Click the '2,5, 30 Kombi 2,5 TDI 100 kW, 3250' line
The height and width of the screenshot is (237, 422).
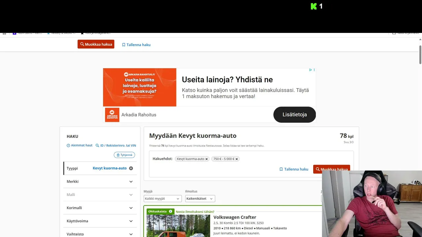pos(239,223)
